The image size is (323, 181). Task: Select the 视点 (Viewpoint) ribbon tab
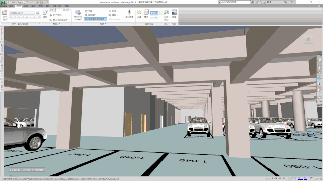[19, 6]
